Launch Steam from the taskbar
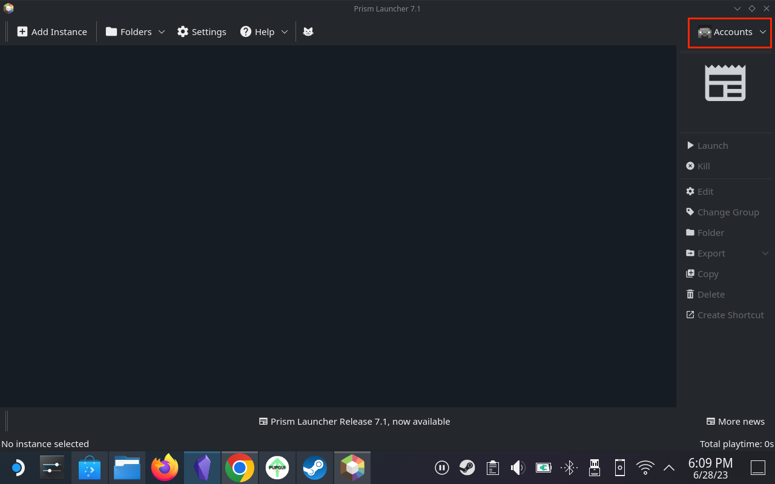This screenshot has height=484, width=775. pos(315,467)
